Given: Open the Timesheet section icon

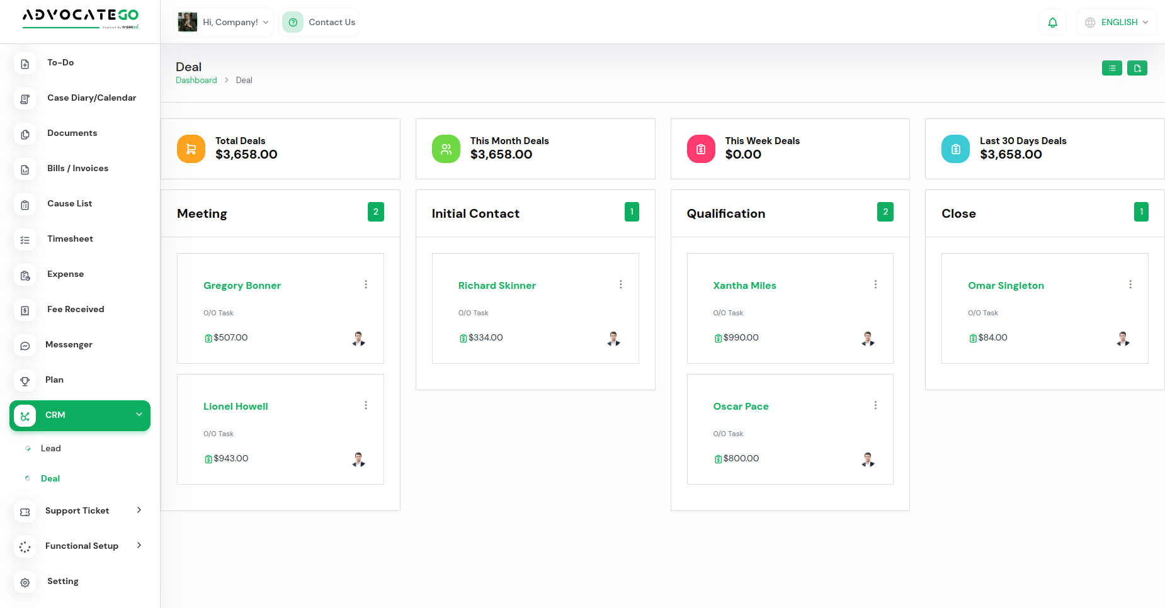Looking at the screenshot, I should [x=25, y=240].
